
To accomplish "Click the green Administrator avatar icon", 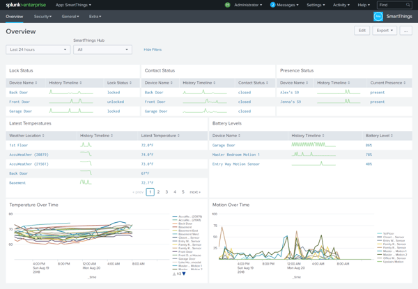I will [227, 5].
